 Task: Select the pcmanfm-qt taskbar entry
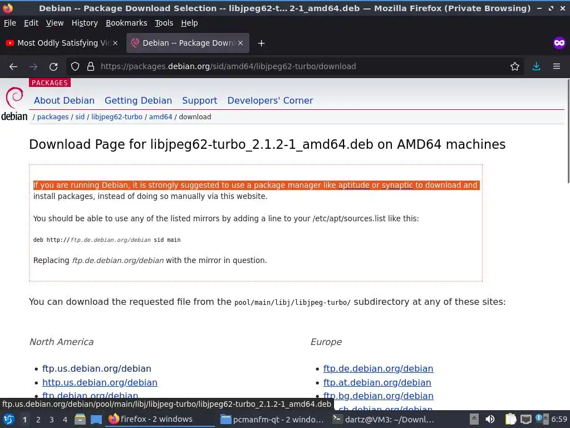tap(272, 419)
